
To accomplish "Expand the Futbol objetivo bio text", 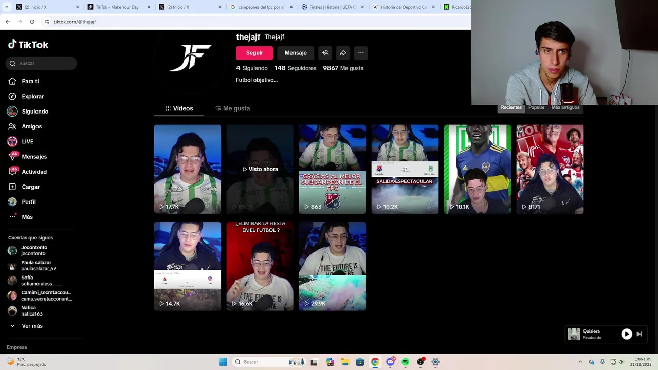I will point(257,80).
